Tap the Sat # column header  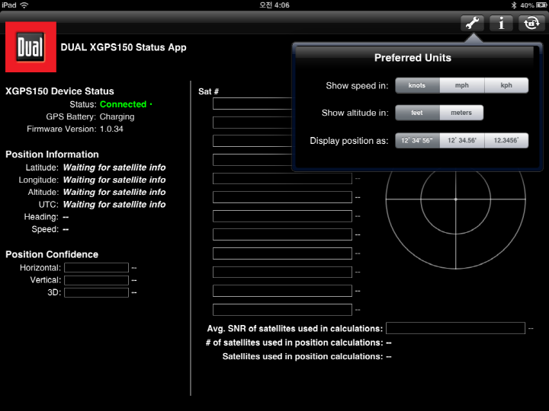point(208,91)
